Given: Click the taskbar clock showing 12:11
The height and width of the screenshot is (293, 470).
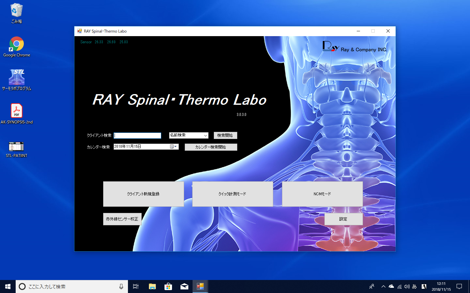Looking at the screenshot, I should click(x=441, y=286).
